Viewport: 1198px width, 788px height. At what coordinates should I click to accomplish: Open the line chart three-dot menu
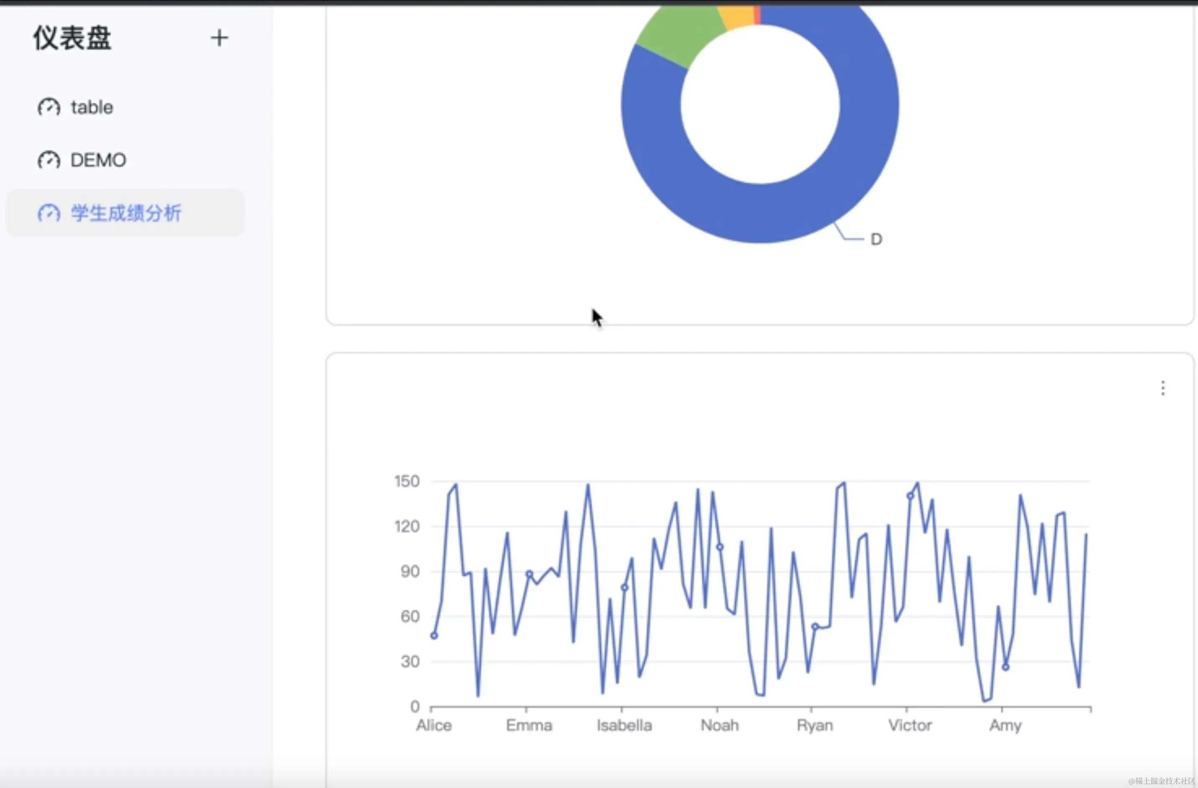(1162, 388)
